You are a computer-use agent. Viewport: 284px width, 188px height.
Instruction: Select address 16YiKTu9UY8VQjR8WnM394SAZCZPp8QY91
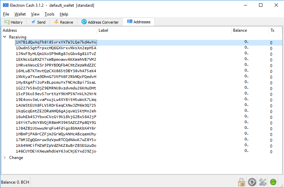(56, 123)
